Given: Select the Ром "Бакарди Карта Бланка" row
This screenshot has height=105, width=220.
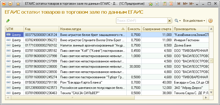Looking at the screenshot, I should click(x=107, y=82).
